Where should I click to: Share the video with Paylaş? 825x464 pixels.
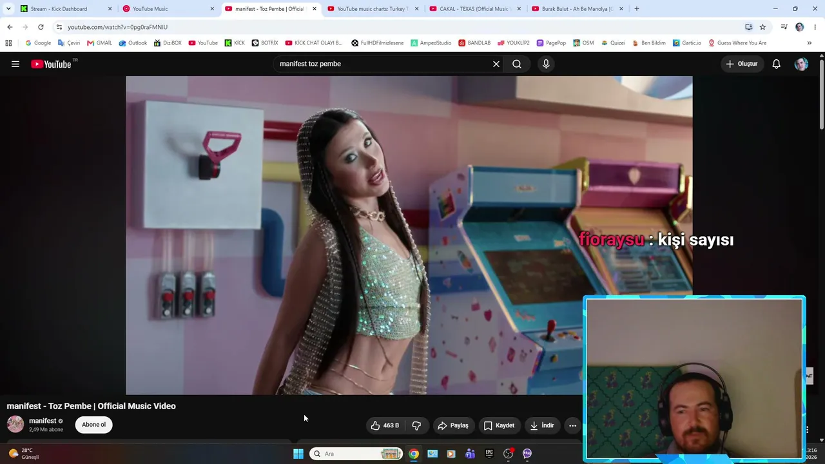click(x=454, y=425)
